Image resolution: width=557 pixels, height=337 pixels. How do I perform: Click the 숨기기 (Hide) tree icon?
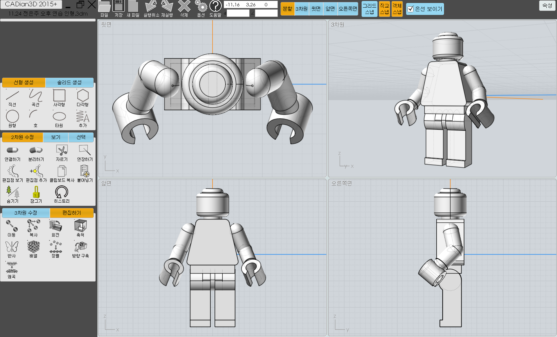(x=13, y=192)
